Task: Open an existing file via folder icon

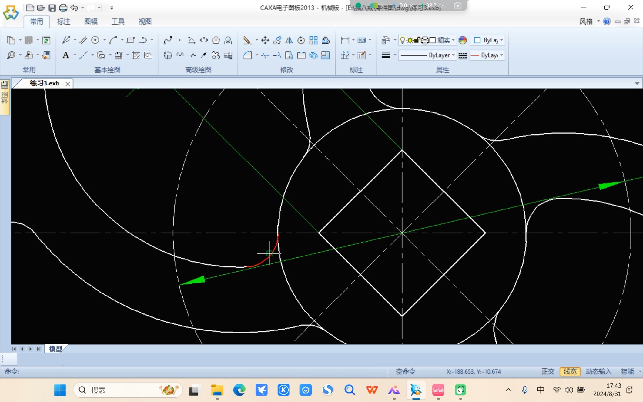Action: click(41, 7)
